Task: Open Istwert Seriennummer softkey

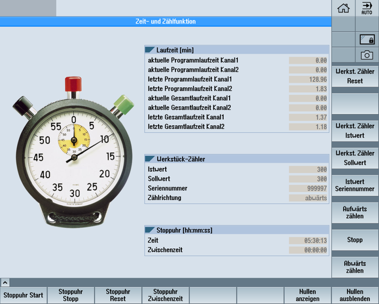Action: coord(355,185)
